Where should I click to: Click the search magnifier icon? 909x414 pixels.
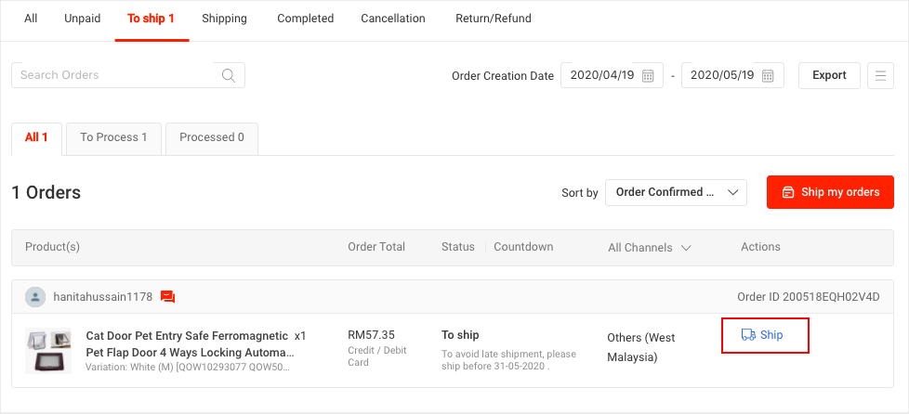(229, 75)
